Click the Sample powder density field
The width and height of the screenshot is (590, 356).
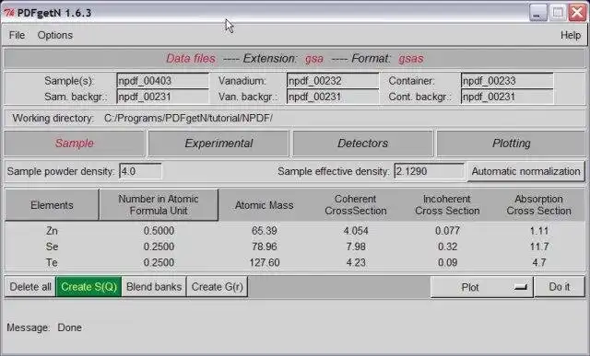click(x=140, y=171)
